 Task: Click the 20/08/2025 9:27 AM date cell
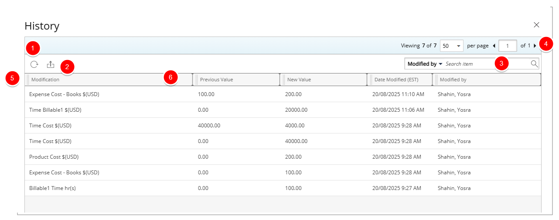point(397,188)
